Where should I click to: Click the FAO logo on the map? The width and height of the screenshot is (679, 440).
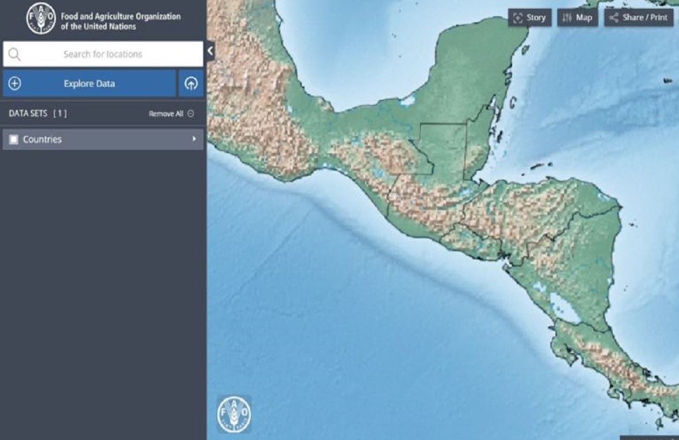[x=234, y=414]
